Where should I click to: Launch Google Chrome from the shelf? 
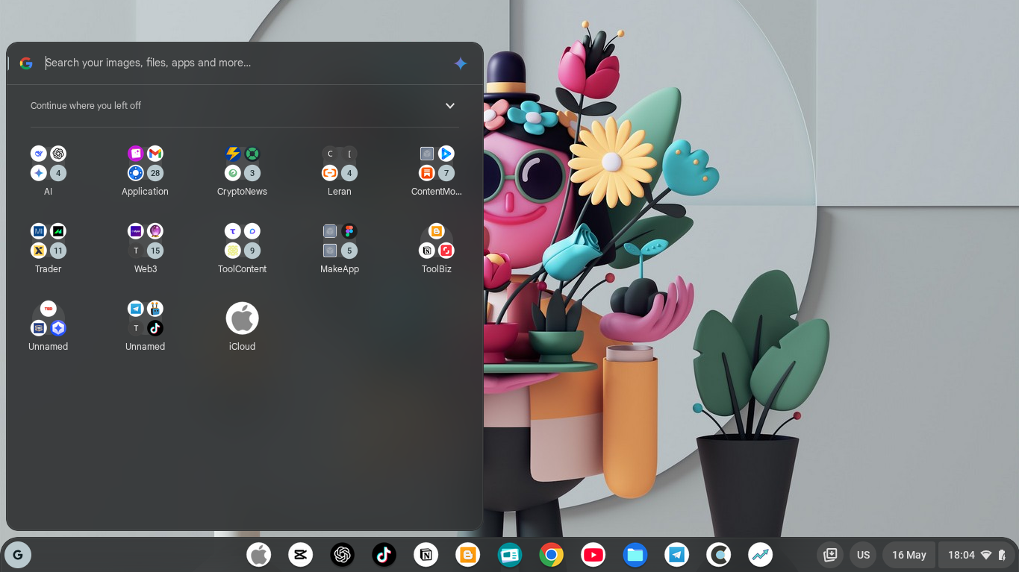(x=552, y=555)
